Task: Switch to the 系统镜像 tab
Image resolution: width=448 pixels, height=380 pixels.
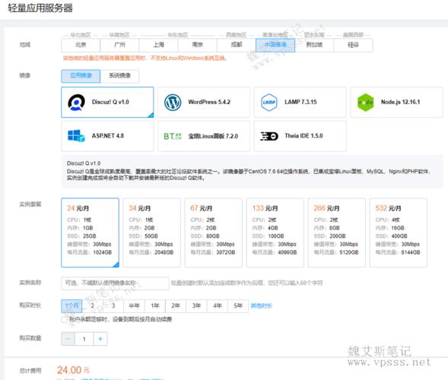Action: click(x=119, y=76)
